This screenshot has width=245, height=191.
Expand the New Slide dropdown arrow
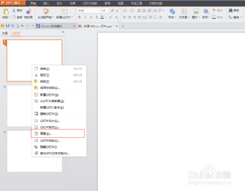pyautogui.click(x=72, y=17)
